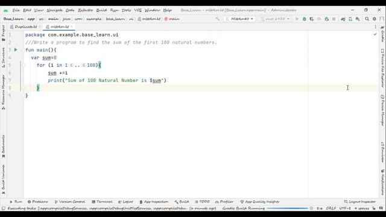386x217 pixels.
Task: Toggle the Resource Manager tool window
Action: tap(4, 92)
